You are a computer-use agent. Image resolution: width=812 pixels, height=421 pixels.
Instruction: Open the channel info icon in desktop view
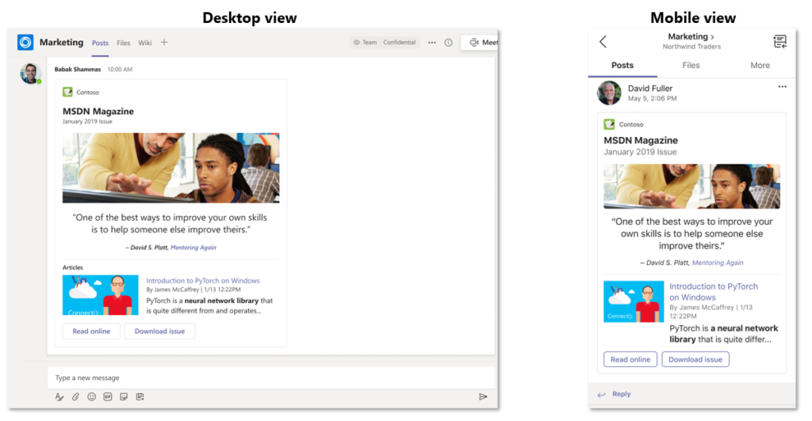point(449,43)
